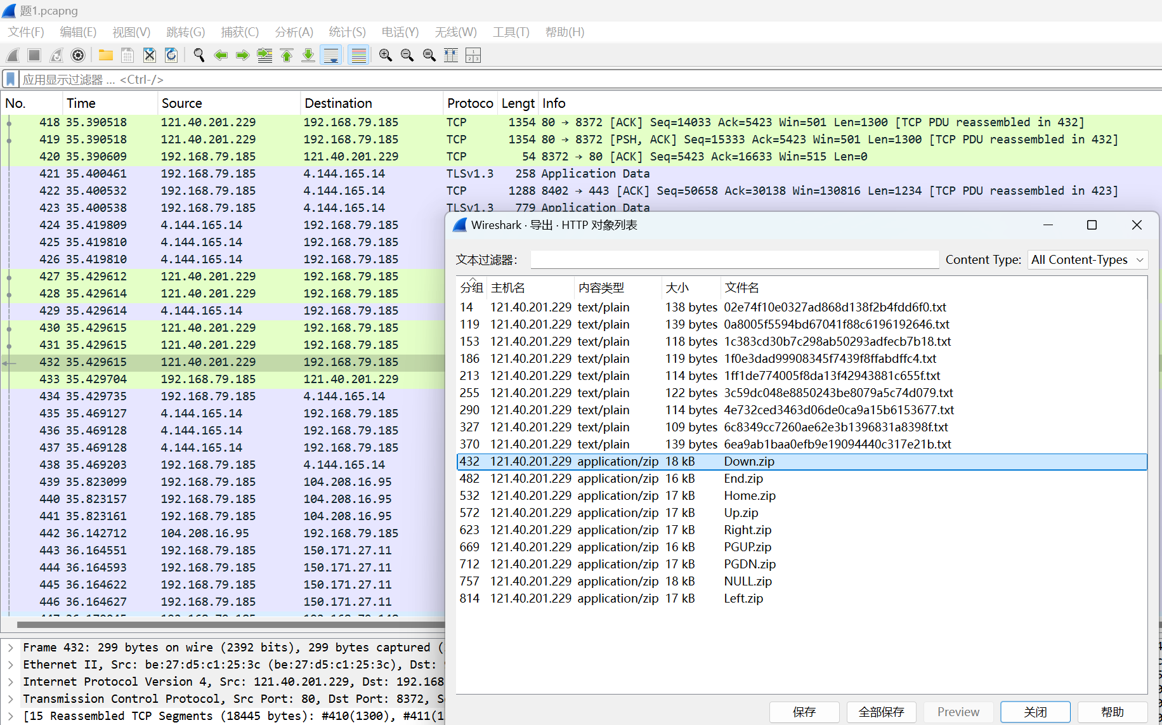Image resolution: width=1162 pixels, height=725 pixels.
Task: Sort packet list by Time column
Action: click(x=110, y=103)
